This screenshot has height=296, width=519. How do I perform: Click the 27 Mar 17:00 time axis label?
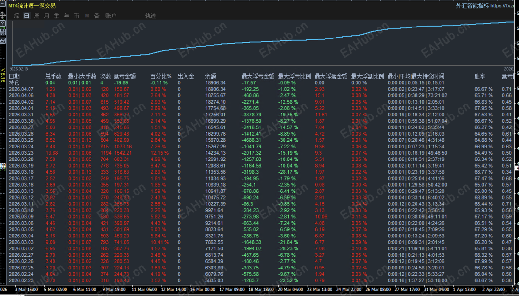[407, 289]
